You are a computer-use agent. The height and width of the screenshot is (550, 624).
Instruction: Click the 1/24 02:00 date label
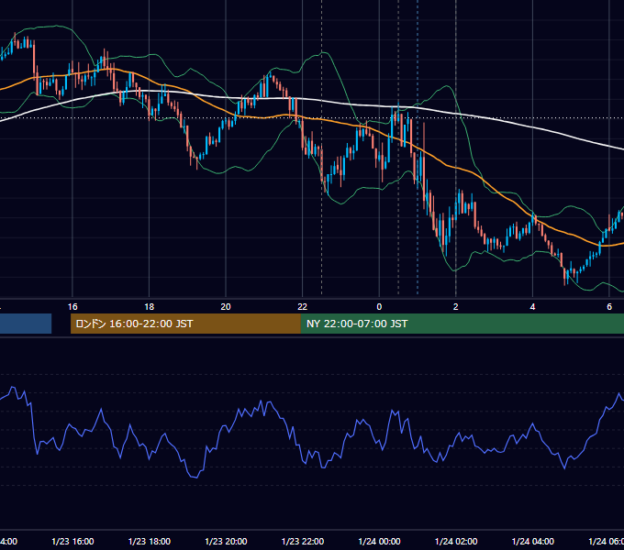[456, 541]
